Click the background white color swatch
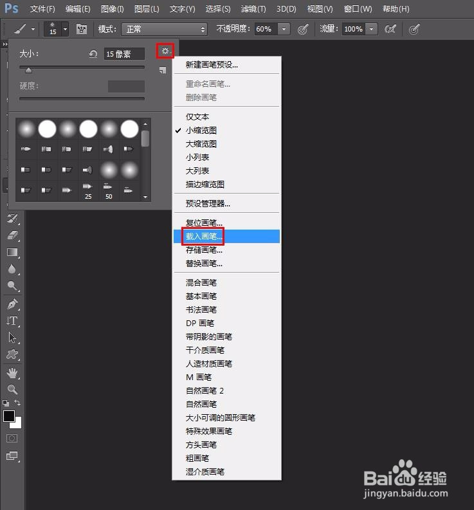 click(x=17, y=424)
